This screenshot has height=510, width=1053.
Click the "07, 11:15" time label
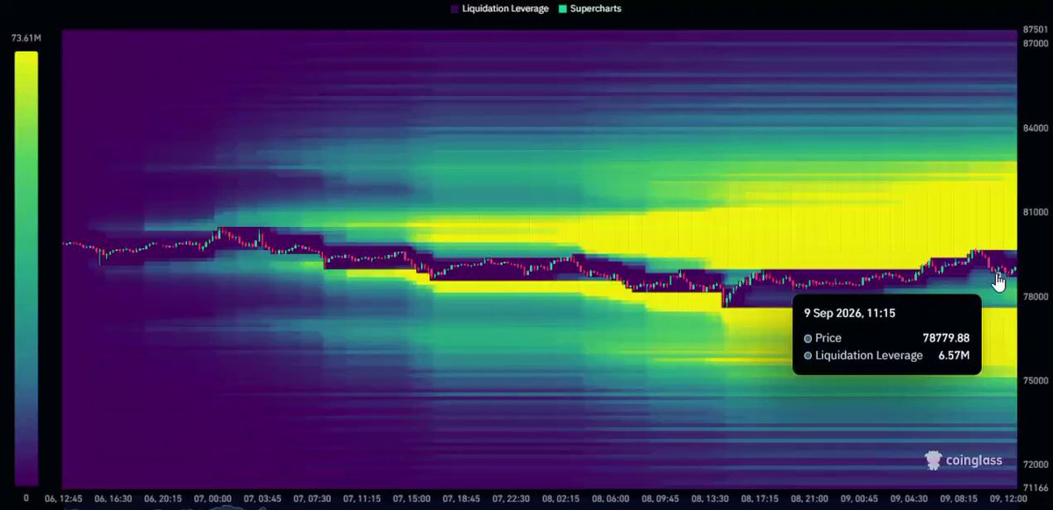tap(363, 498)
